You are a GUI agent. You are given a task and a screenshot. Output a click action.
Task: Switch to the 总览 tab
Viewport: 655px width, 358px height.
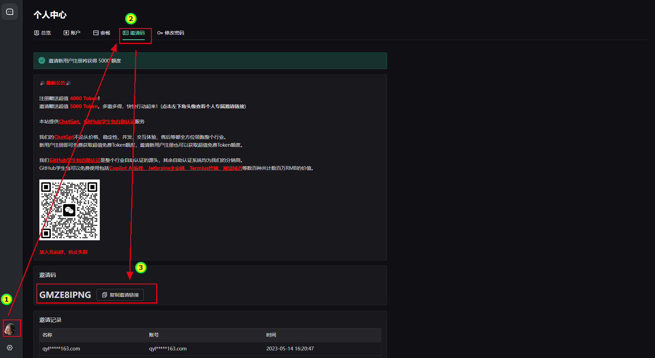42,33
